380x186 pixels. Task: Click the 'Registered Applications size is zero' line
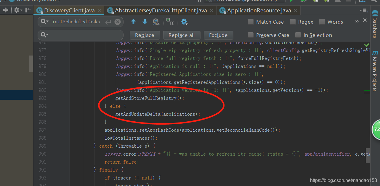[x=190, y=74]
